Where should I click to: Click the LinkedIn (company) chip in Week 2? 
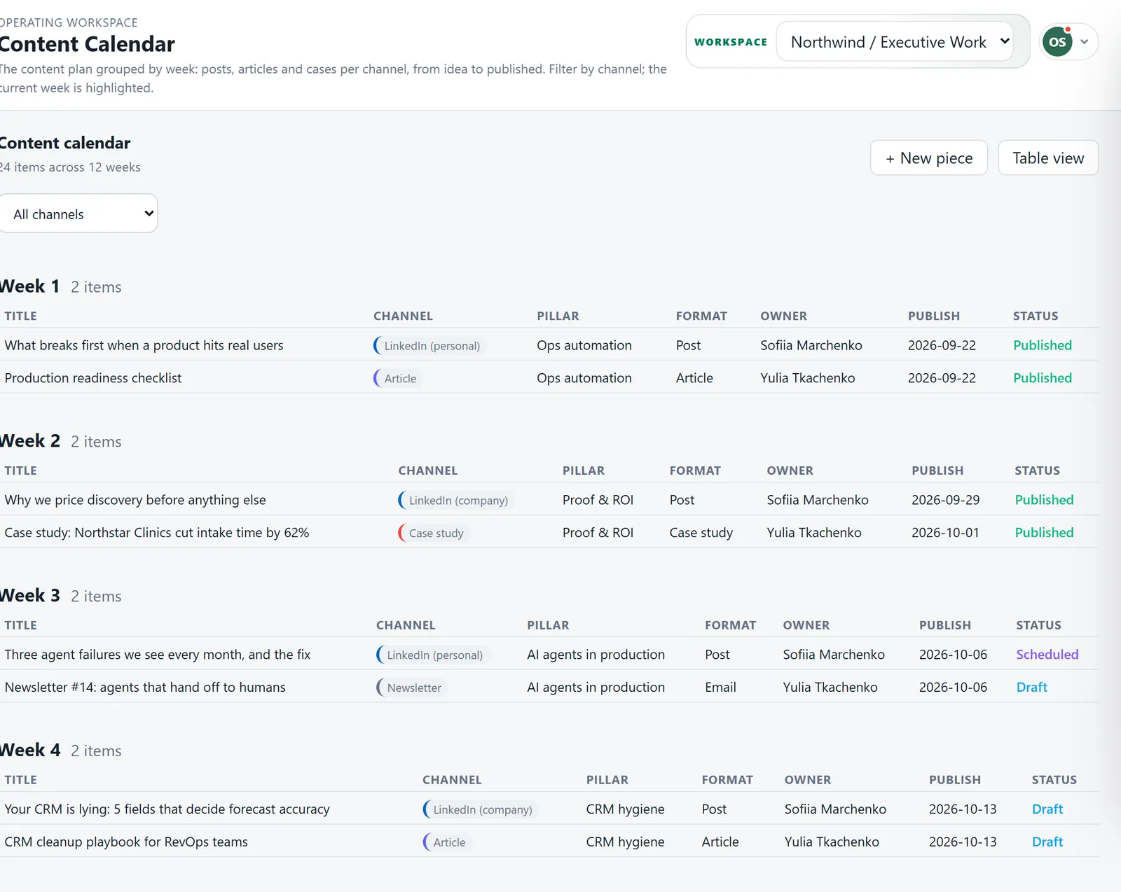pyautogui.click(x=456, y=501)
